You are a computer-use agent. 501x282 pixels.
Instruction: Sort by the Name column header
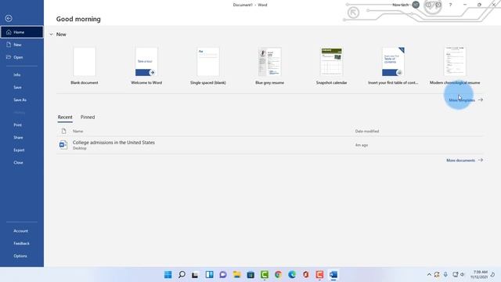[x=77, y=131]
